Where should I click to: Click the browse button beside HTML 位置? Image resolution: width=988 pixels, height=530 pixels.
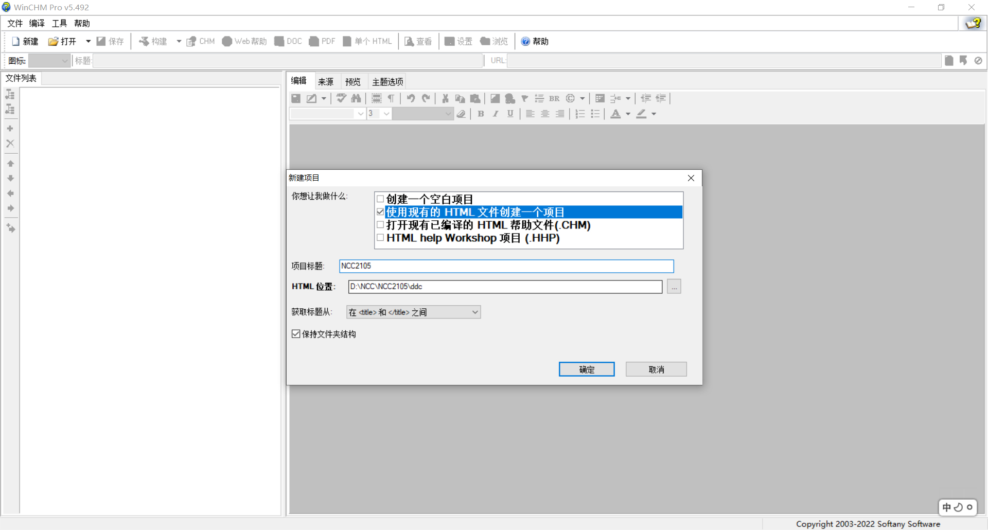point(674,286)
